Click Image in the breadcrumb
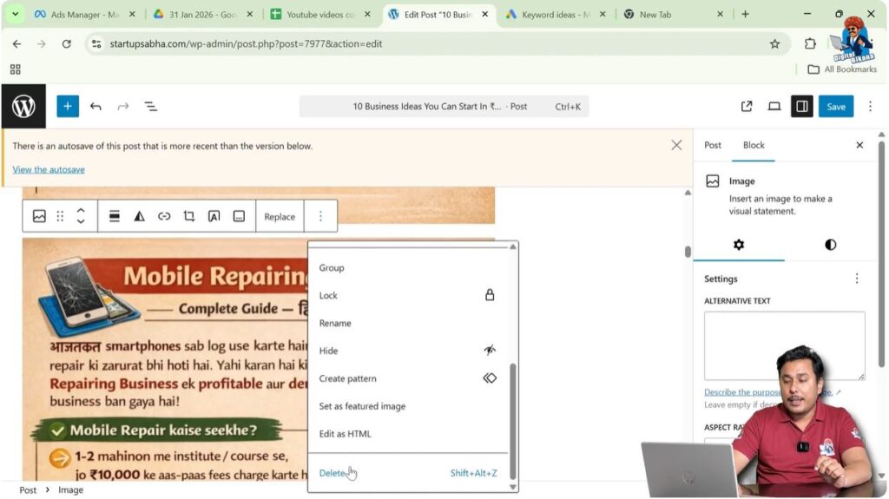The height and width of the screenshot is (499, 889). coord(71,490)
